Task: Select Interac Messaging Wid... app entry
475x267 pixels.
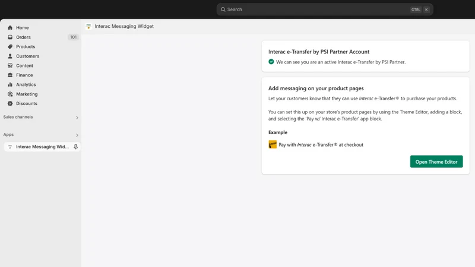Action: tap(42, 147)
